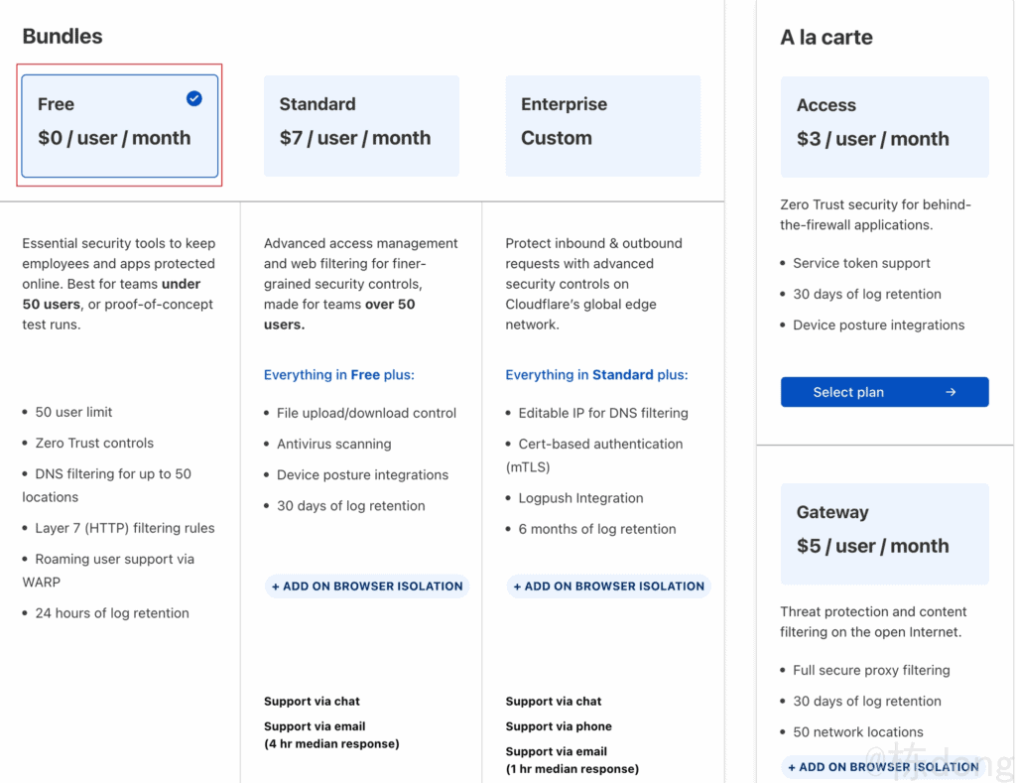
Task: Click 'Everything in Standard plus:' text
Action: 596,375
